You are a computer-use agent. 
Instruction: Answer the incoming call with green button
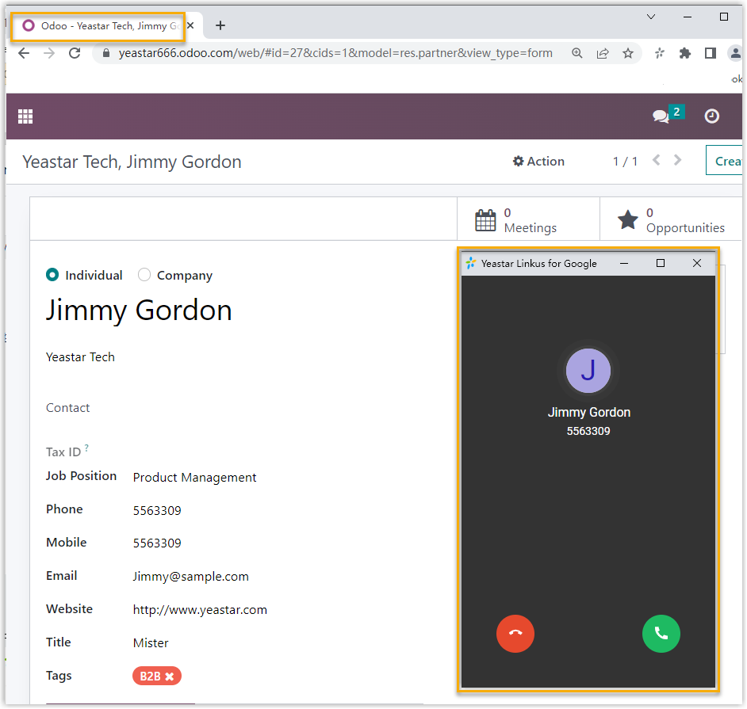661,634
